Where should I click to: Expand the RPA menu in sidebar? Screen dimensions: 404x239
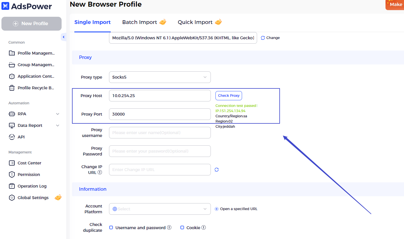(34, 114)
